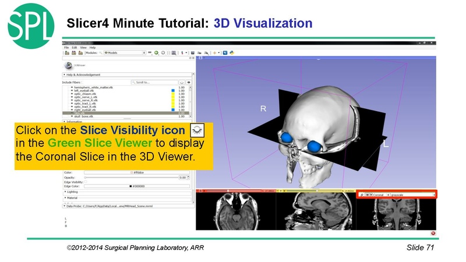Open the module history toolbar icon

pyautogui.click(x=150, y=53)
